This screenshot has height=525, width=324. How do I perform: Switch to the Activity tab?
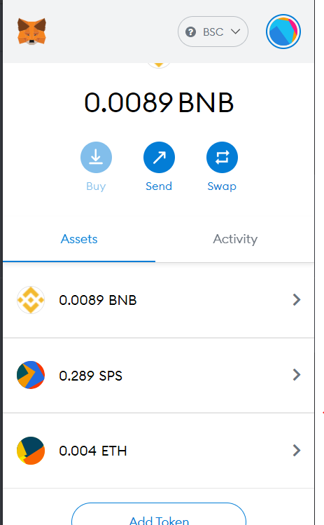point(235,239)
